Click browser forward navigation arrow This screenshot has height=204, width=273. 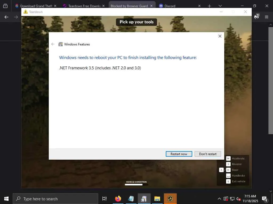click(x=16, y=17)
